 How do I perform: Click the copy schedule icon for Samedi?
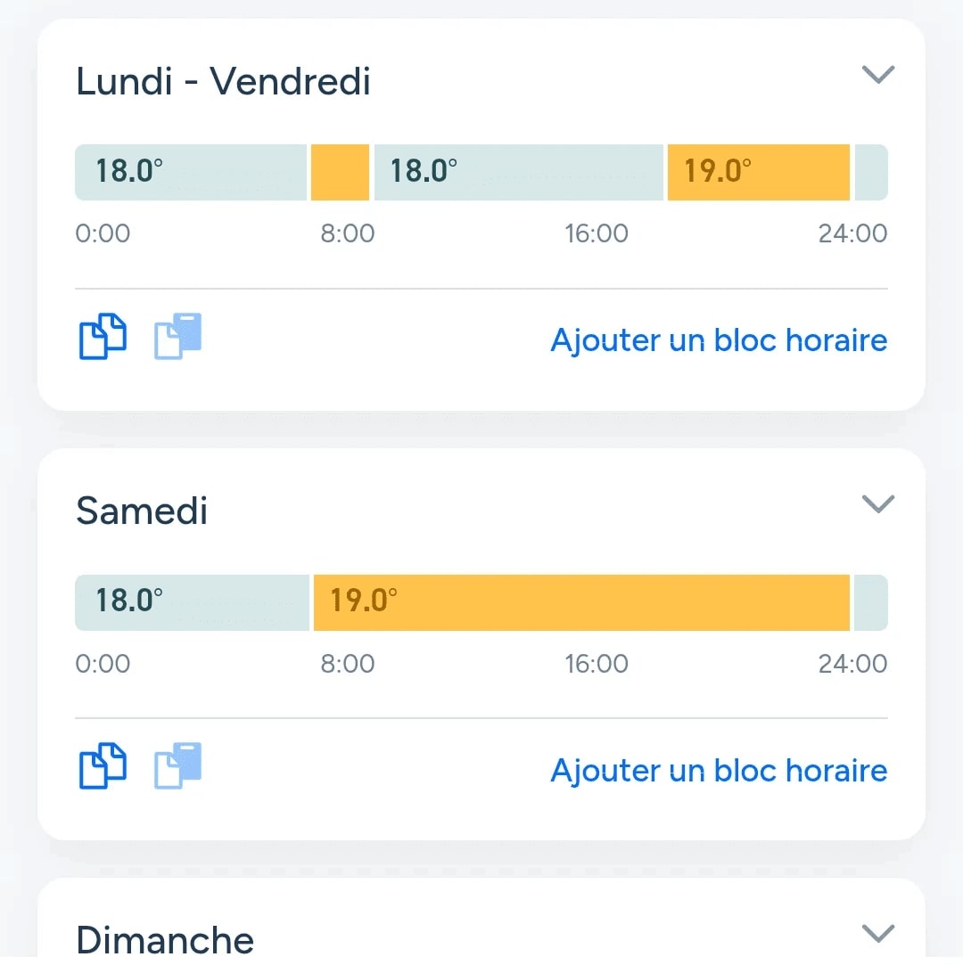(x=102, y=766)
